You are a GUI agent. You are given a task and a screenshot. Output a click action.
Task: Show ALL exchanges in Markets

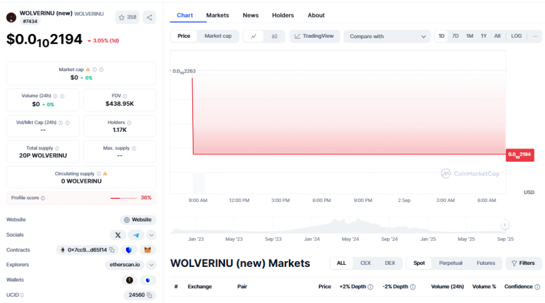coord(341,263)
